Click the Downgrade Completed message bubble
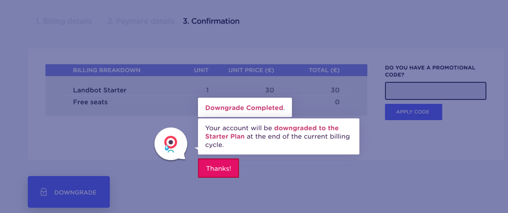This screenshot has height=213, width=508. [x=245, y=108]
